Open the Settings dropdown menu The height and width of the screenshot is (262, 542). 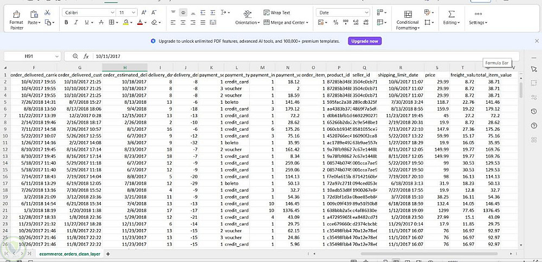pyautogui.click(x=478, y=23)
